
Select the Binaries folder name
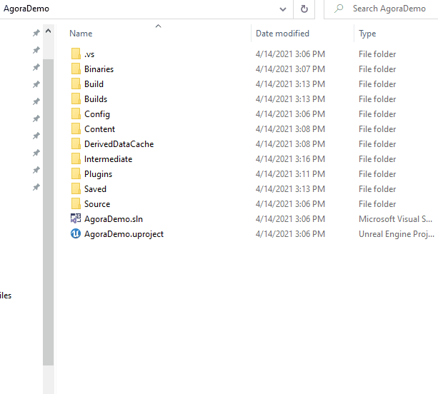click(99, 69)
